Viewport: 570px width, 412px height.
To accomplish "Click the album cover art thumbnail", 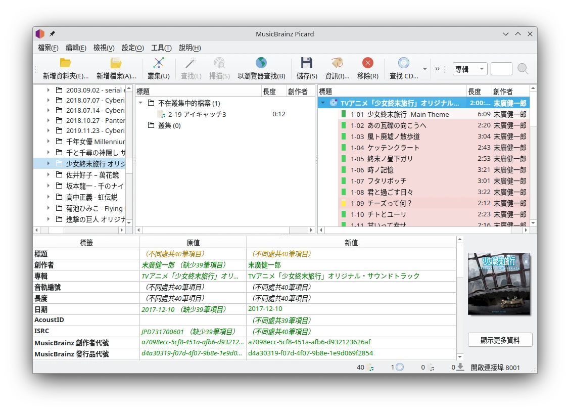I will [499, 284].
